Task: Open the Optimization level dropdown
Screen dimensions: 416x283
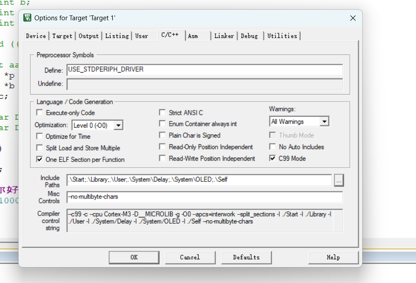Action: (118, 125)
